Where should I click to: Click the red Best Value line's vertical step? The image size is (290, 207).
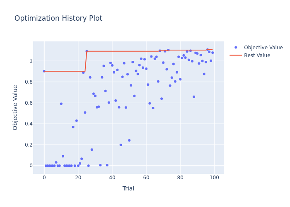[86, 62]
